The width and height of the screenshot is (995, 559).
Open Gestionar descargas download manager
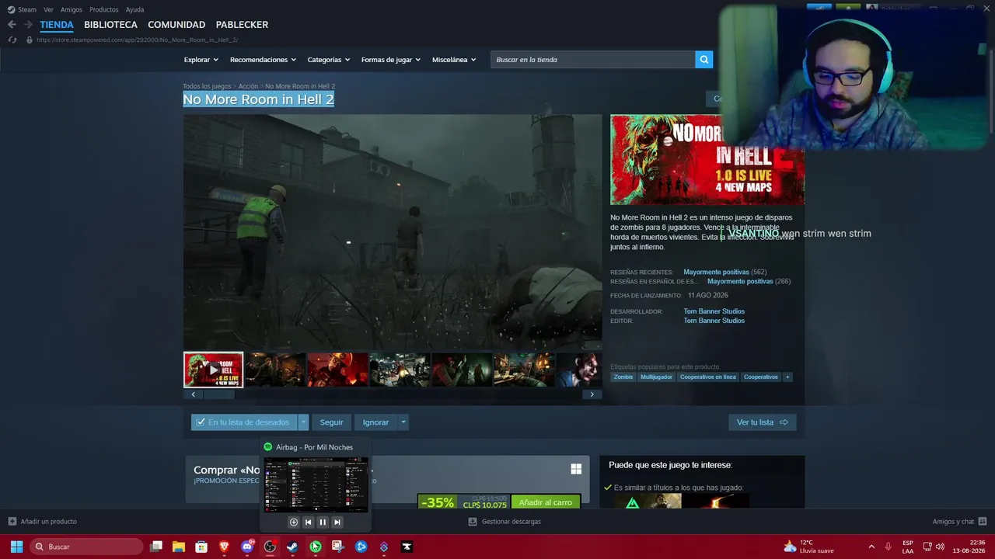click(504, 522)
